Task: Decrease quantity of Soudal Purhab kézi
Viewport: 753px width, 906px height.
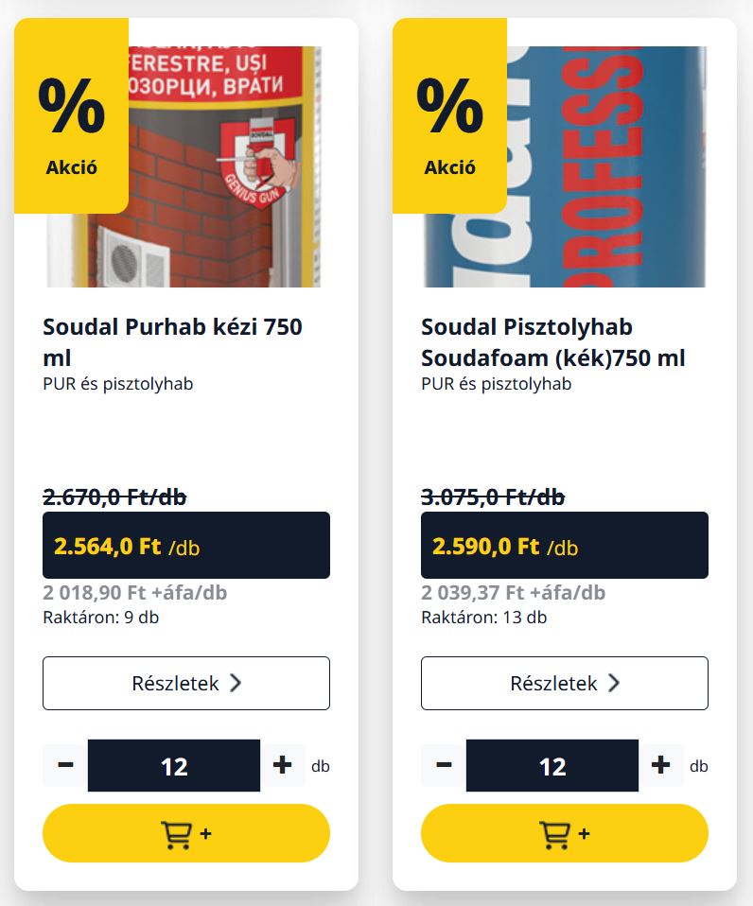Action: [x=65, y=765]
